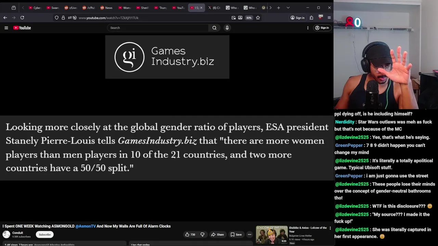This screenshot has width=438, height=246.
Task: Share the video using Share button
Action: point(217,235)
